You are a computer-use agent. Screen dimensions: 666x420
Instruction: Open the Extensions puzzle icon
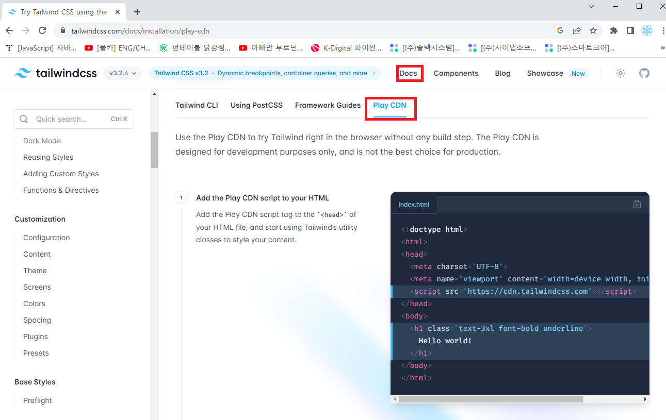click(613, 31)
